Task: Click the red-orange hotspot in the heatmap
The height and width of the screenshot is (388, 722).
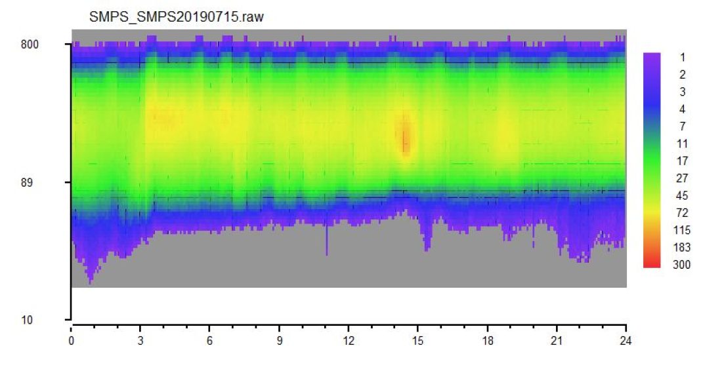Action: pos(405,135)
